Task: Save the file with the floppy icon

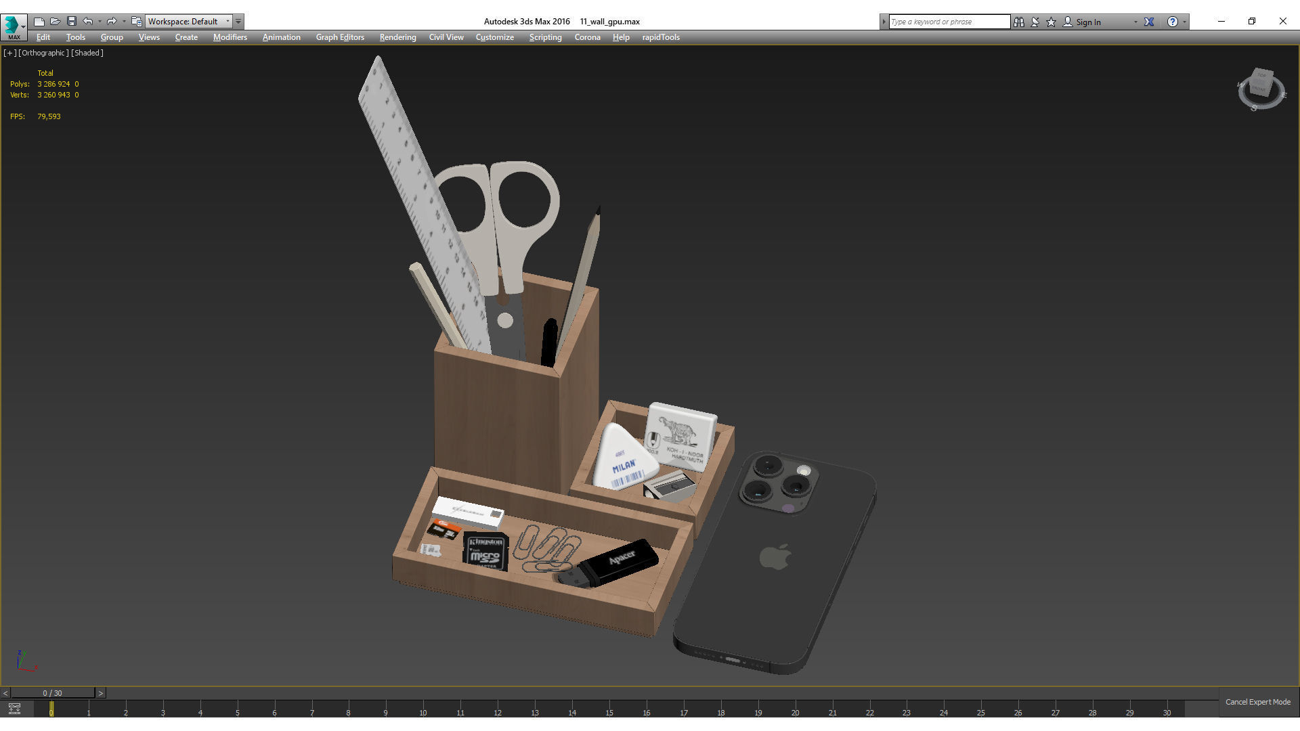Action: [x=72, y=22]
